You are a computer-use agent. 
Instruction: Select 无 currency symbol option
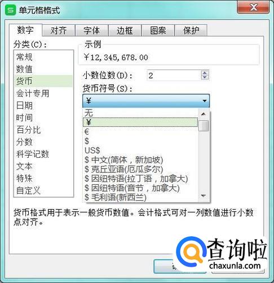pyautogui.click(x=140, y=113)
